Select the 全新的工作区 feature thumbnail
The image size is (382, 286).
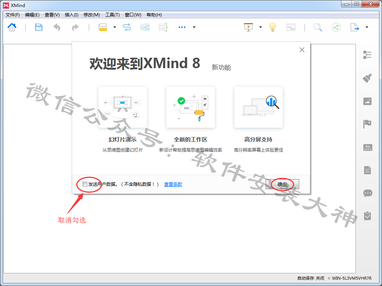pos(191,107)
